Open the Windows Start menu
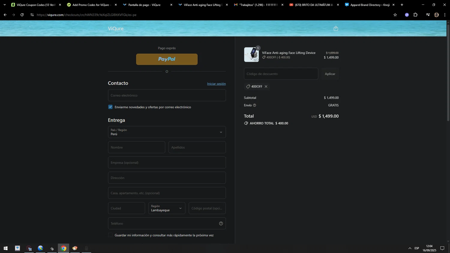 click(x=5, y=248)
